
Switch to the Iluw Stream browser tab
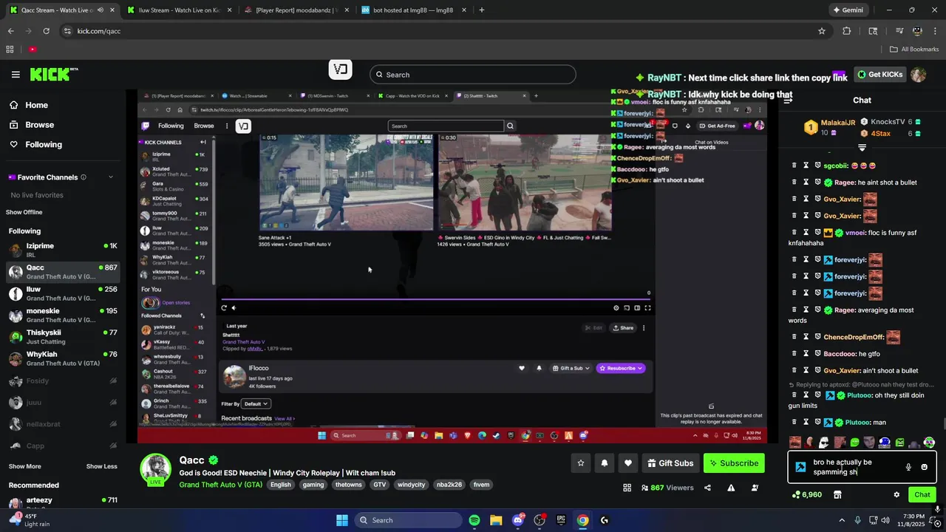point(179,10)
